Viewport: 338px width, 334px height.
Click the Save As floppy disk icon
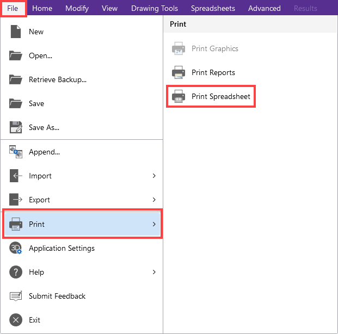click(16, 127)
